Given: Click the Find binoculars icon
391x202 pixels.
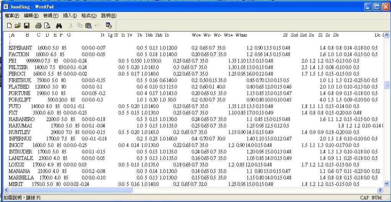Looking at the screenshot, I should click(x=59, y=25).
